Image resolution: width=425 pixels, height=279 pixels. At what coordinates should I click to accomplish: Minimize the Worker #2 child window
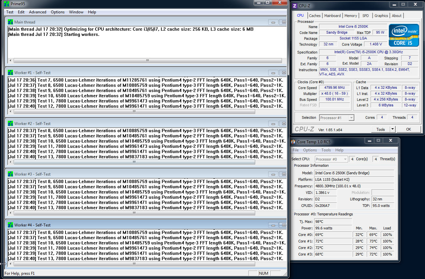coord(273,124)
